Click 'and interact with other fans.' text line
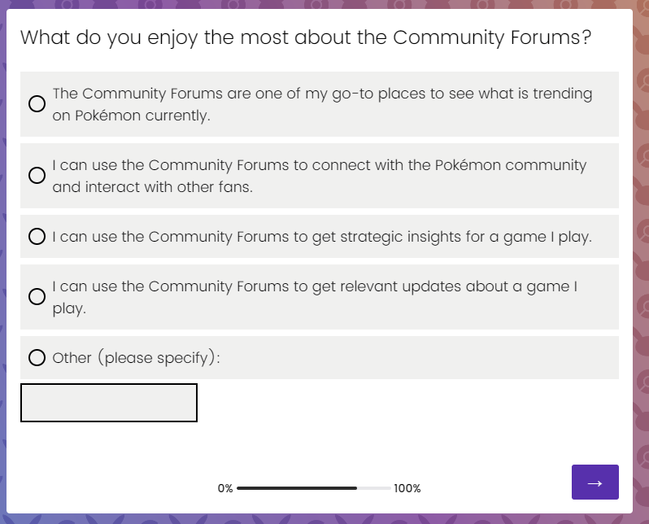 coord(152,187)
